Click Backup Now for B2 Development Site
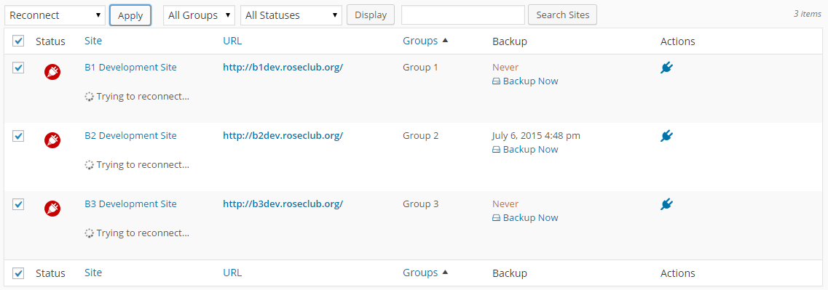The image size is (828, 290). coord(525,149)
